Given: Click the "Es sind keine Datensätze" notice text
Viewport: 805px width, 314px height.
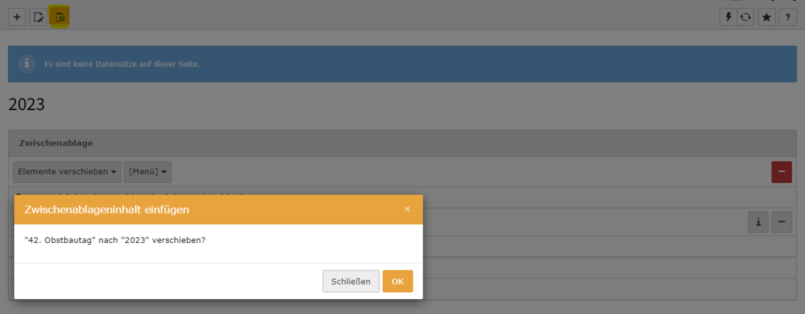Looking at the screenshot, I should 122,64.
